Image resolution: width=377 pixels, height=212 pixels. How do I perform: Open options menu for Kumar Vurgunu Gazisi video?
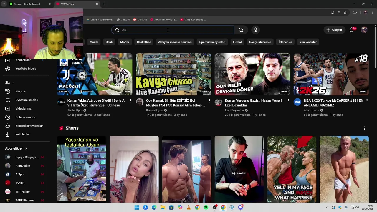click(288, 101)
